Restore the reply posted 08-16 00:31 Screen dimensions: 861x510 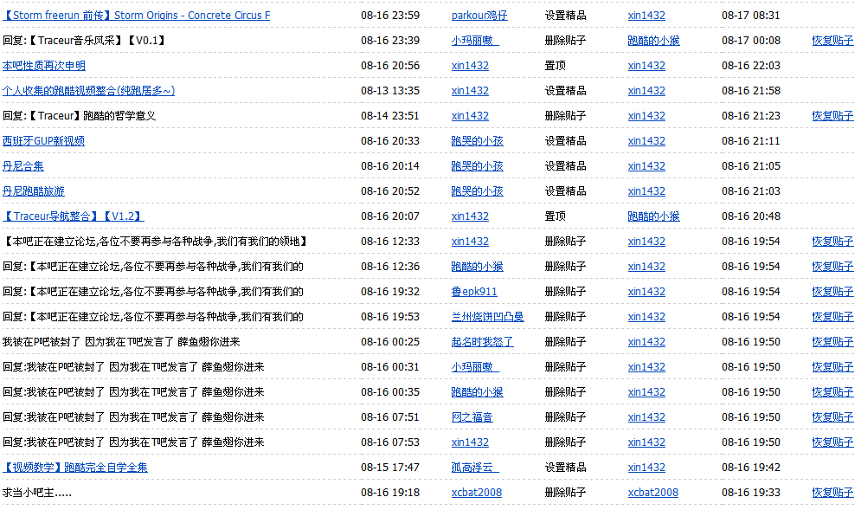coord(832,367)
